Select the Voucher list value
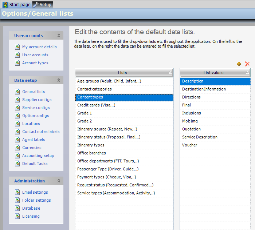The height and width of the screenshot is (230, 255). click(x=189, y=145)
